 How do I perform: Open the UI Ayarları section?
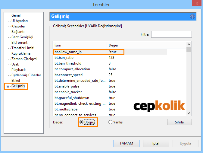tap(20, 21)
